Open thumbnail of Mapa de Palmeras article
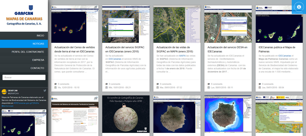Image resolution: width=306 pixels, height=136 pixels. coord(279,24)
